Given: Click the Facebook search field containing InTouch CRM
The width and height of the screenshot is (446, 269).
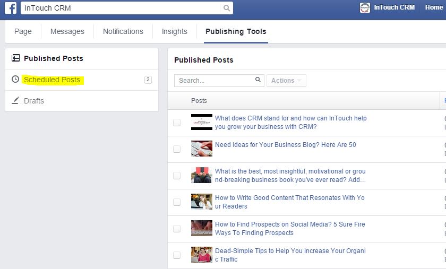Looking at the screenshot, I should pyautogui.click(x=121, y=8).
